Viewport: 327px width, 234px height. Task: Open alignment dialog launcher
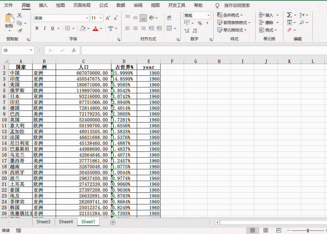pos(178,40)
